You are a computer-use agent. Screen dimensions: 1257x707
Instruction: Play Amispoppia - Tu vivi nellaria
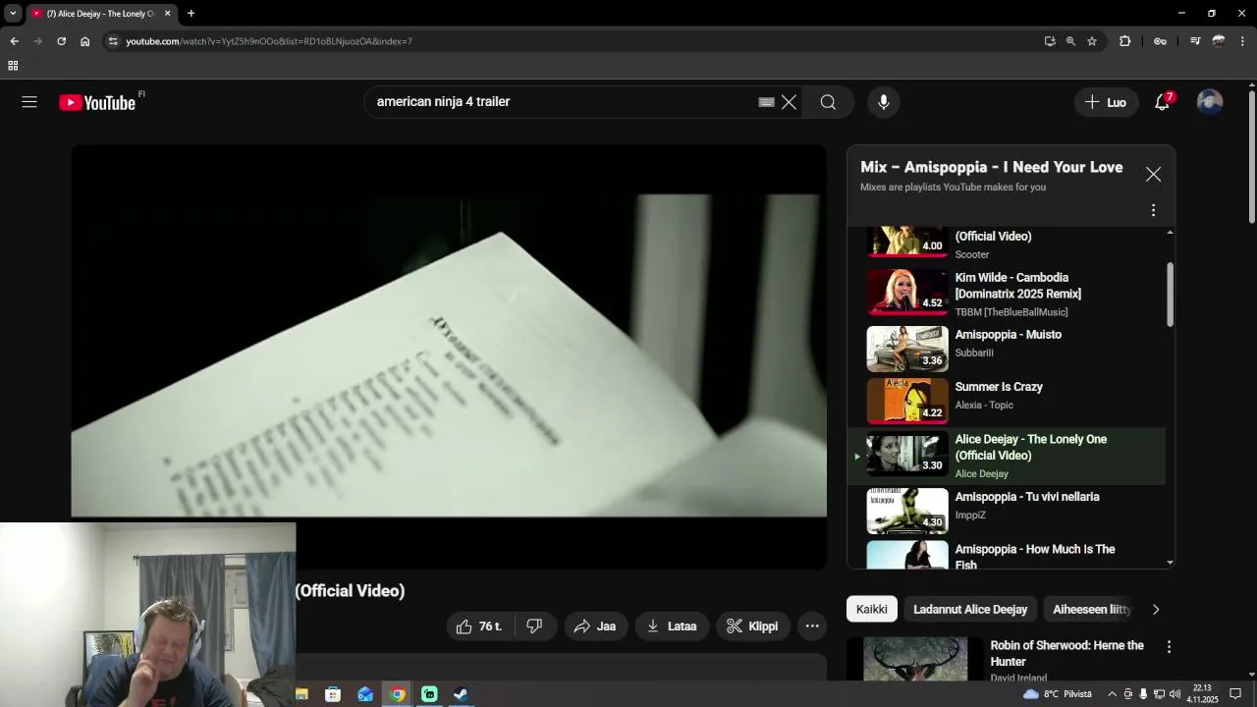click(x=1006, y=511)
